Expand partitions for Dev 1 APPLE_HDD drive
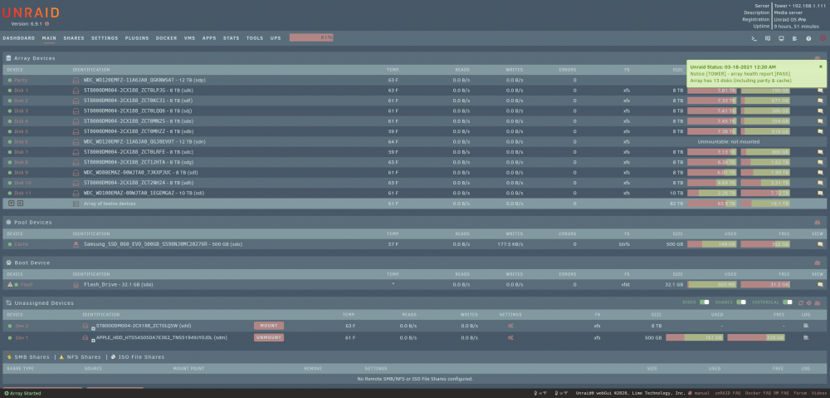This screenshot has height=398, width=830. pyautogui.click(x=93, y=341)
